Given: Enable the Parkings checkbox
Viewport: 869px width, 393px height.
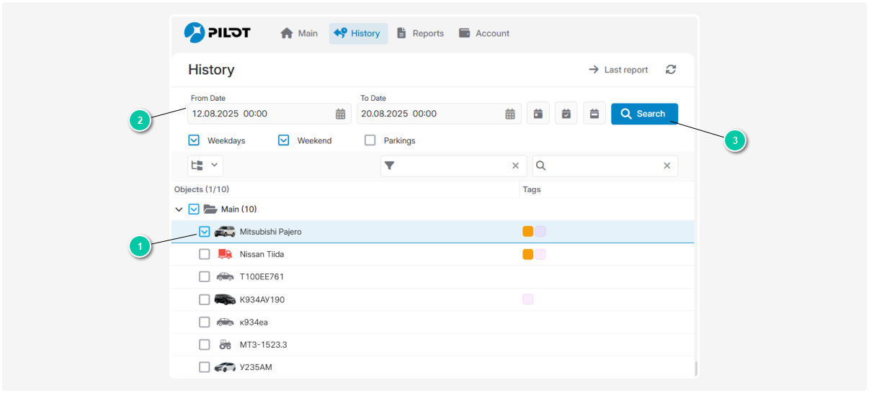Looking at the screenshot, I should [x=370, y=140].
